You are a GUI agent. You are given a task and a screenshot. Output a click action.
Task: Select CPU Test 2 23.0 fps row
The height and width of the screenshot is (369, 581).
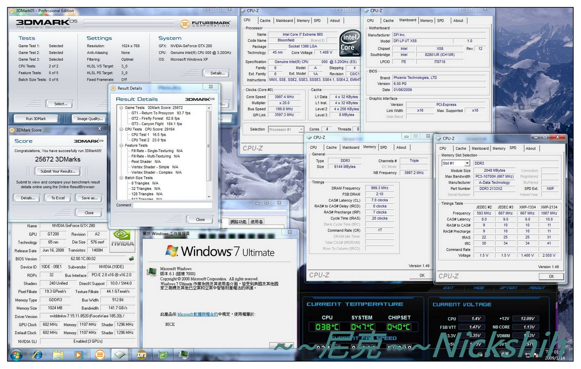(x=148, y=140)
